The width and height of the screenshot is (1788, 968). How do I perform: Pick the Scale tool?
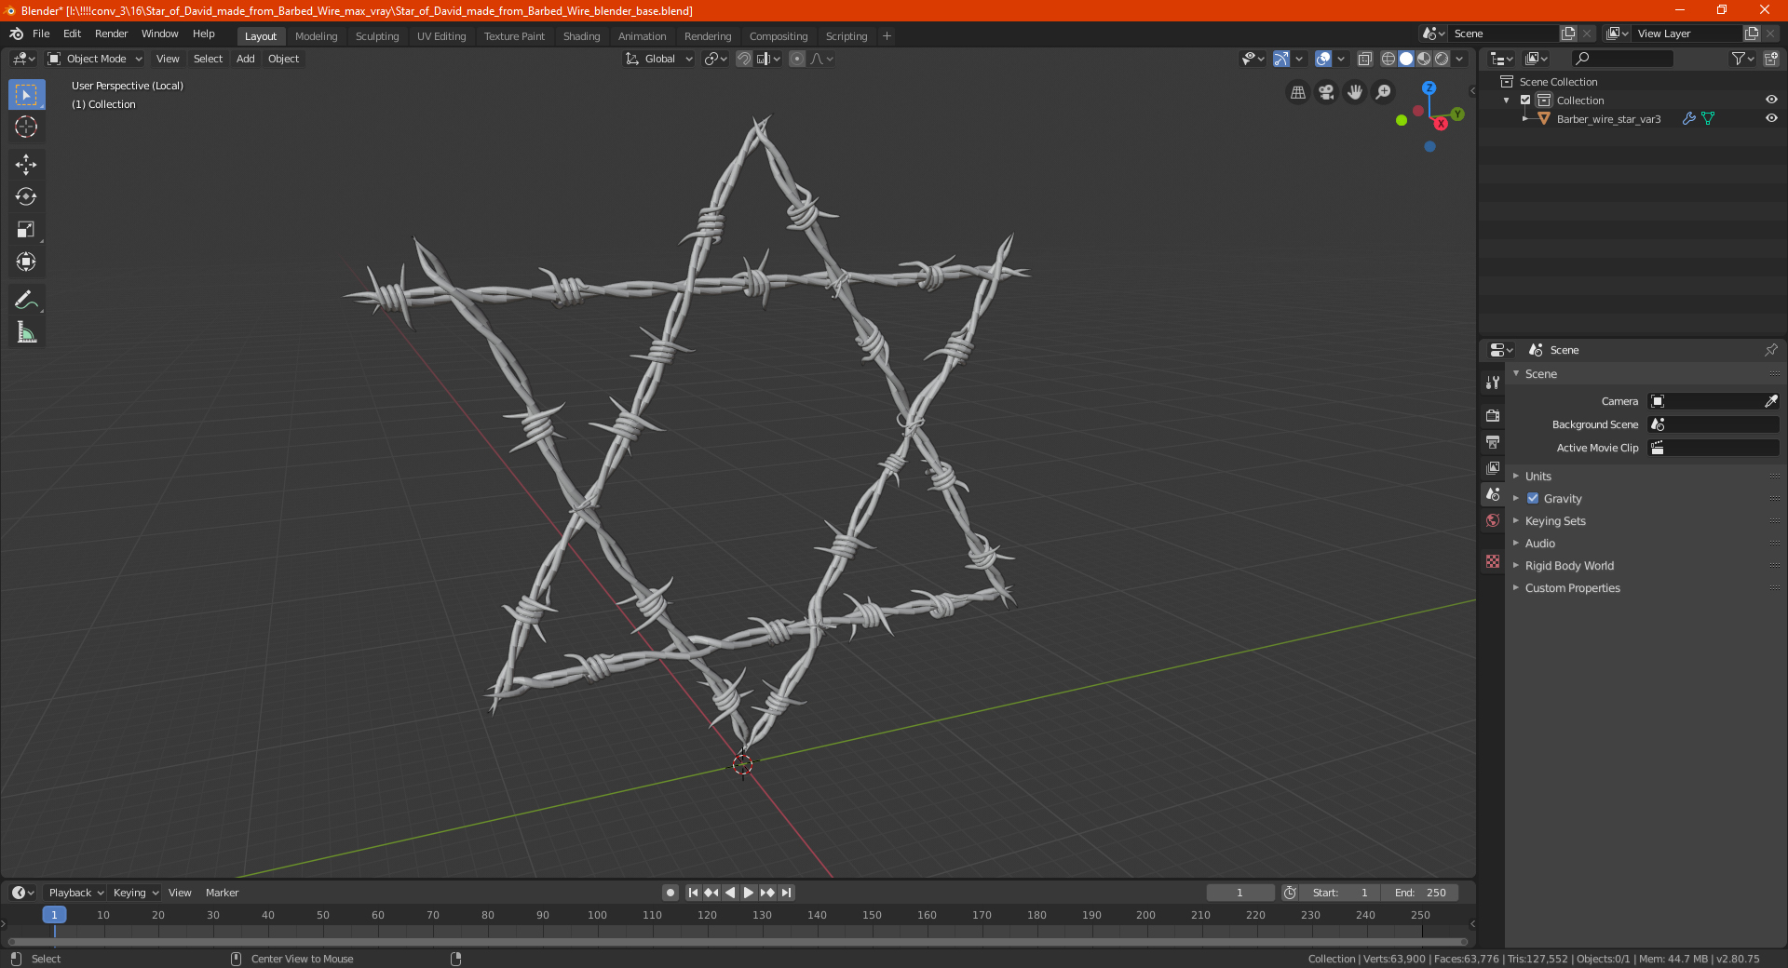[x=26, y=229]
